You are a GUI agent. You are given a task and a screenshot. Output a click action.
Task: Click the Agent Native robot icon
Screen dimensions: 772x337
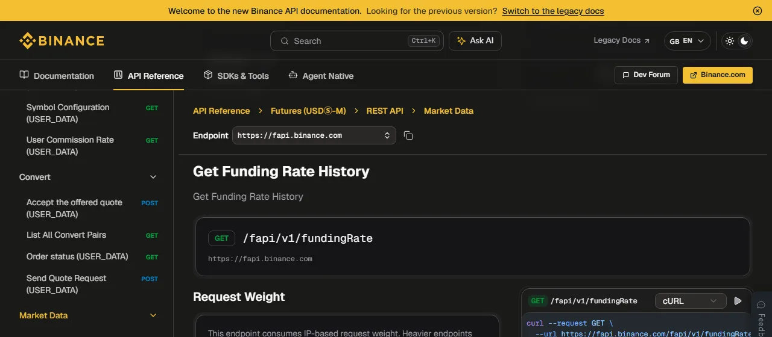293,75
